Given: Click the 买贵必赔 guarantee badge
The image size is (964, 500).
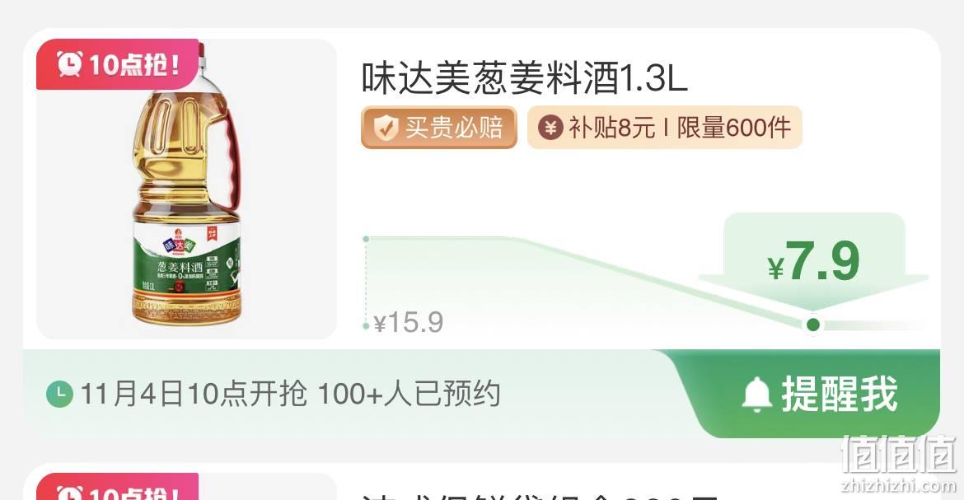Looking at the screenshot, I should [x=439, y=128].
